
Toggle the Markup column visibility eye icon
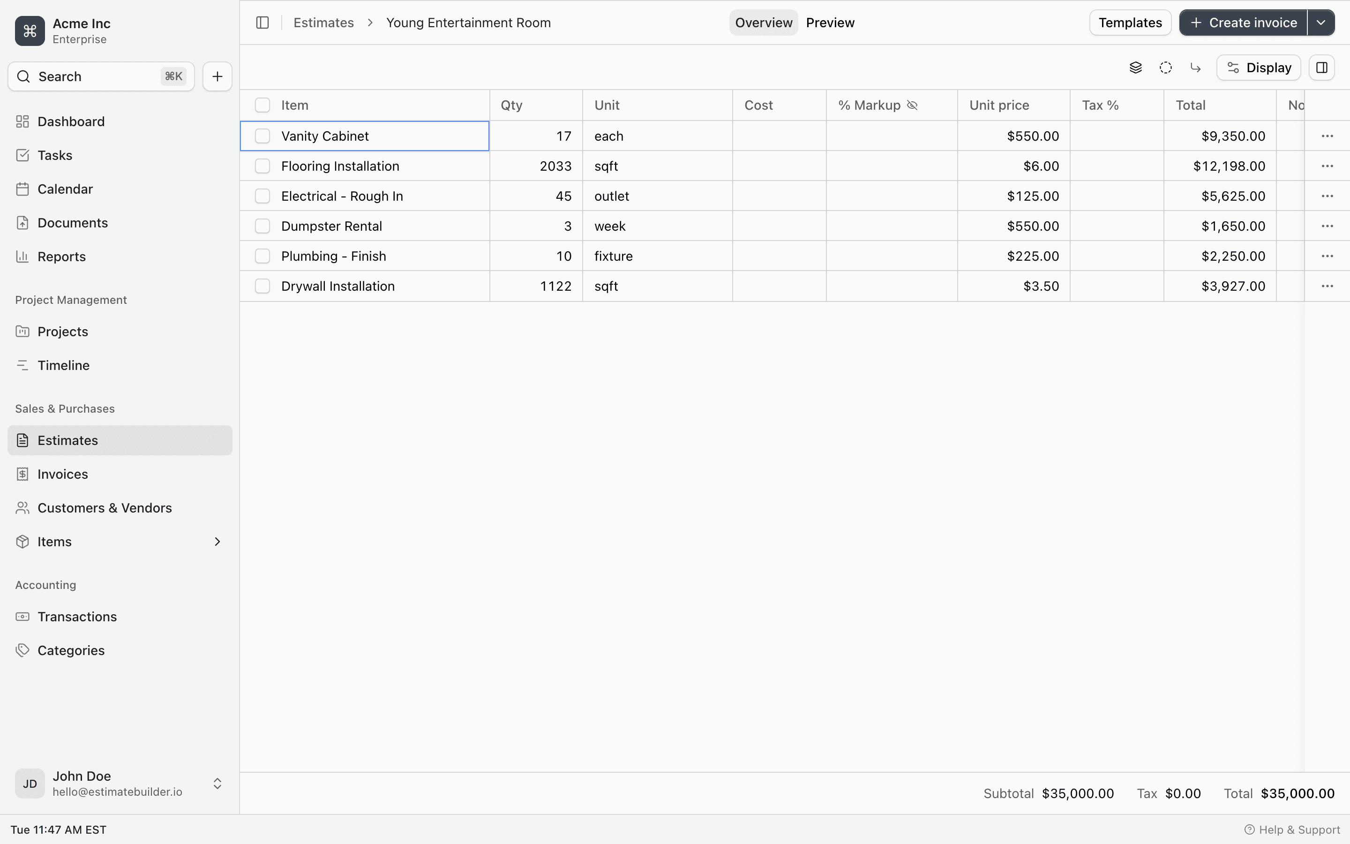point(912,105)
